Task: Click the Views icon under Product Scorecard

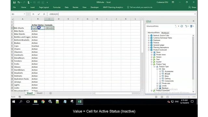Action: (x=154, y=52)
